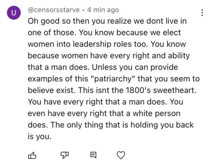Click the phrase "one of those"

click(51, 32)
